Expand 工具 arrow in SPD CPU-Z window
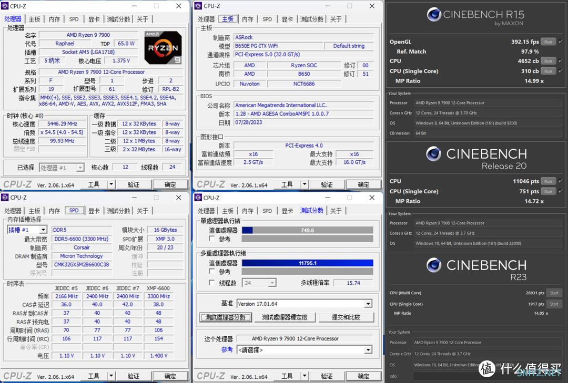This screenshot has height=383, width=568. (111, 376)
